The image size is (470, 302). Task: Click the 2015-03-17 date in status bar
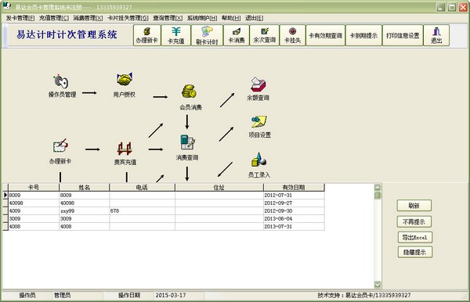[x=171, y=295]
